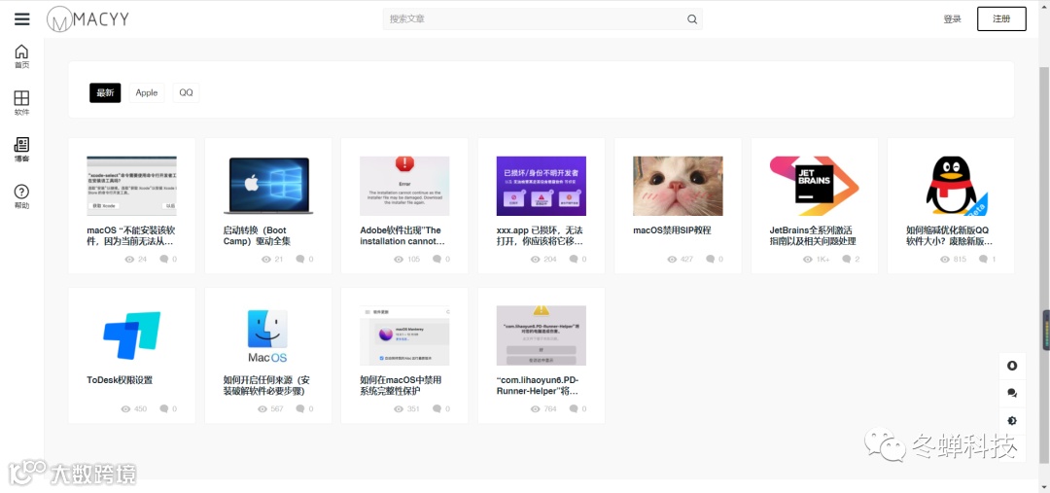Click the 登录 login link
The image size is (1050, 493).
952,19
